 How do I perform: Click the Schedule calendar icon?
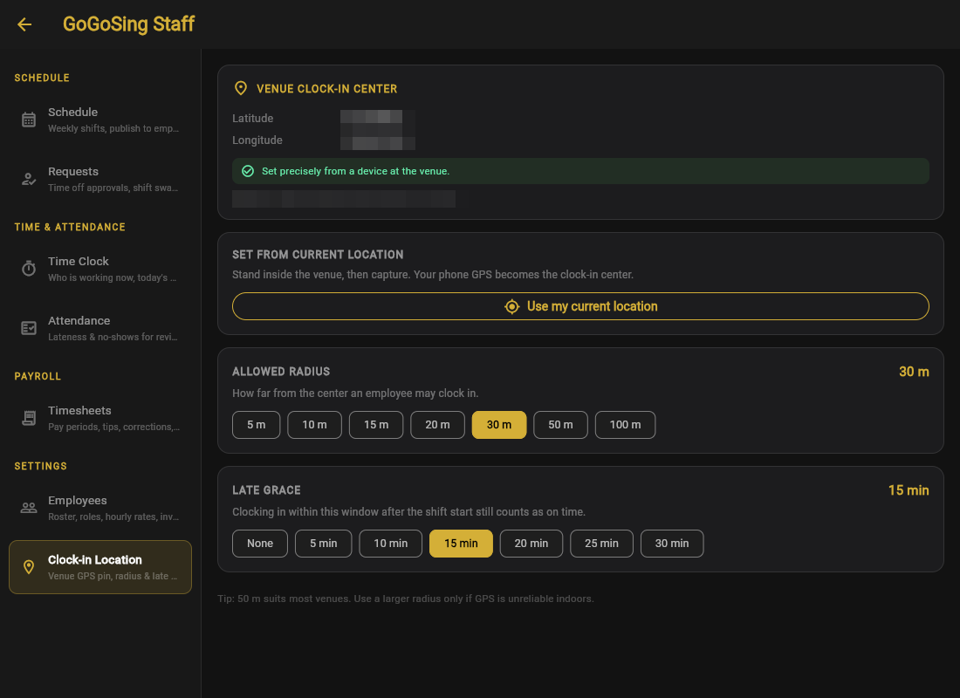tap(29, 120)
